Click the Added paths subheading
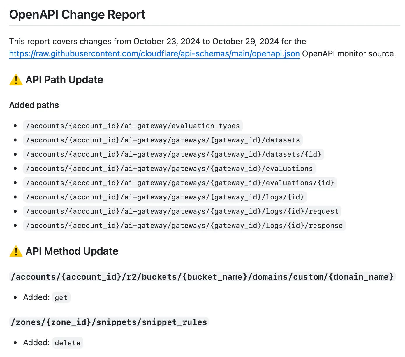 [x=34, y=105]
